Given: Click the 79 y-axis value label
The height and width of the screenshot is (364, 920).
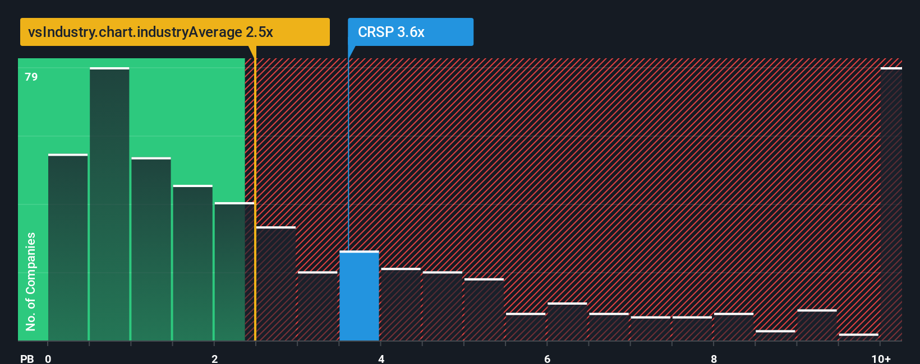Looking at the screenshot, I should [x=31, y=77].
